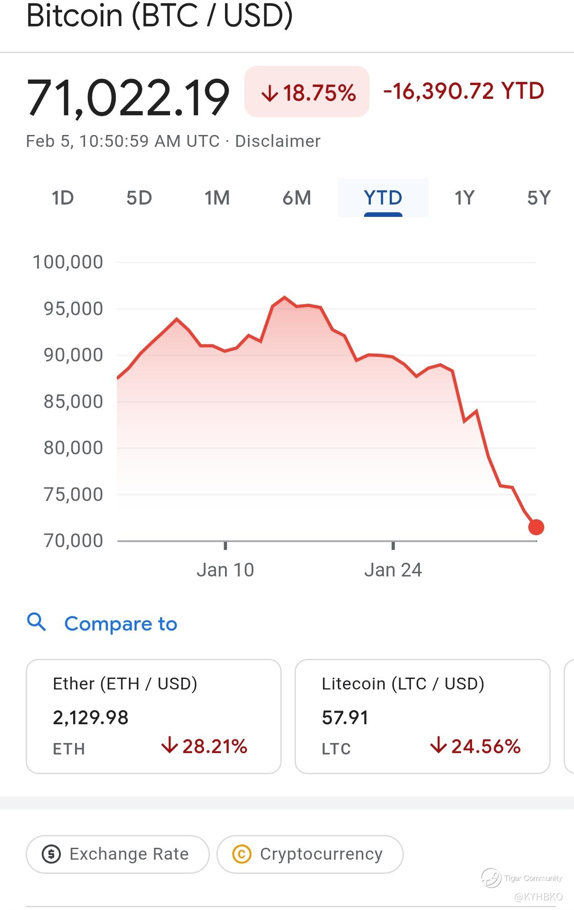Select the YTD range tab

383,198
